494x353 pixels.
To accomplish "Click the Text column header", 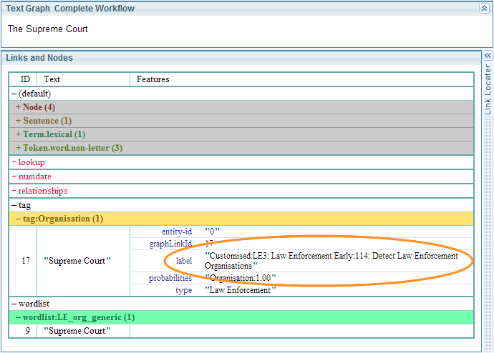I will pyautogui.click(x=52, y=79).
